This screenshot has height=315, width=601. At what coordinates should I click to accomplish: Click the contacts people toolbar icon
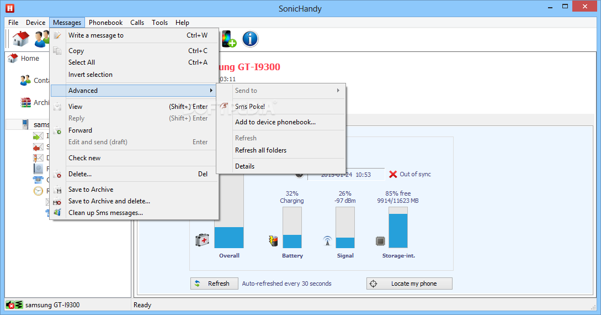tap(41, 39)
